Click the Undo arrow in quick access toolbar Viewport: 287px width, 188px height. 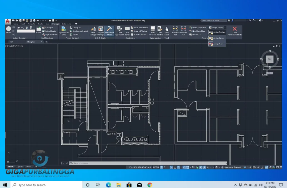point(38,21)
